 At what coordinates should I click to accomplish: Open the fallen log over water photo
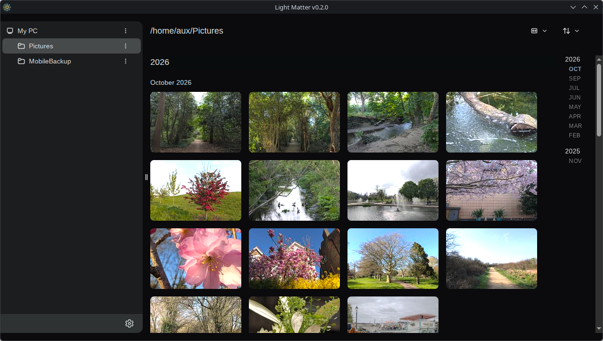coord(492,122)
